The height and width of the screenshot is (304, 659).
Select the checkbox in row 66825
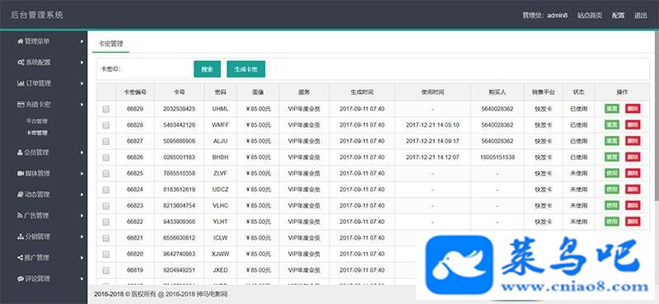coord(106,173)
